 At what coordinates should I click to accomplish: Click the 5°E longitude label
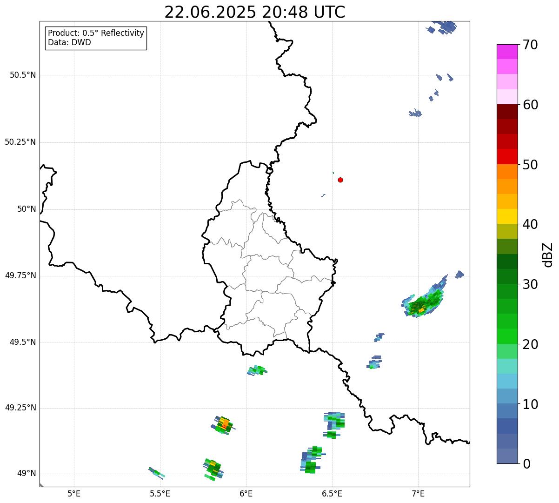74,493
